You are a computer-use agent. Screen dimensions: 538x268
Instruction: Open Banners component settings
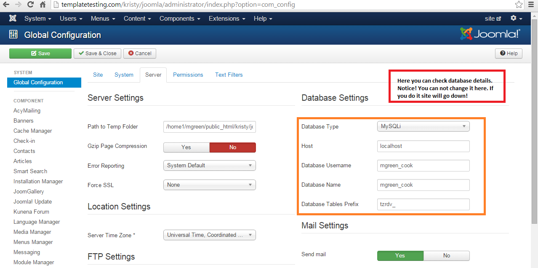pos(24,121)
